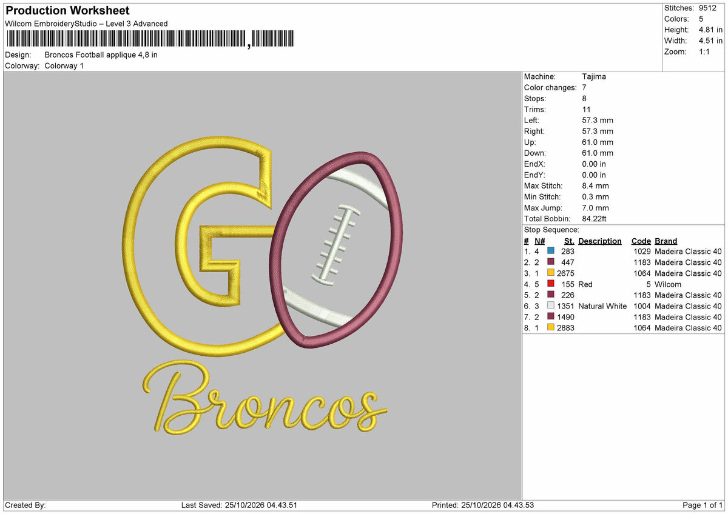Click the 'Description' column header
The width and height of the screenshot is (728, 514).
tap(600, 241)
